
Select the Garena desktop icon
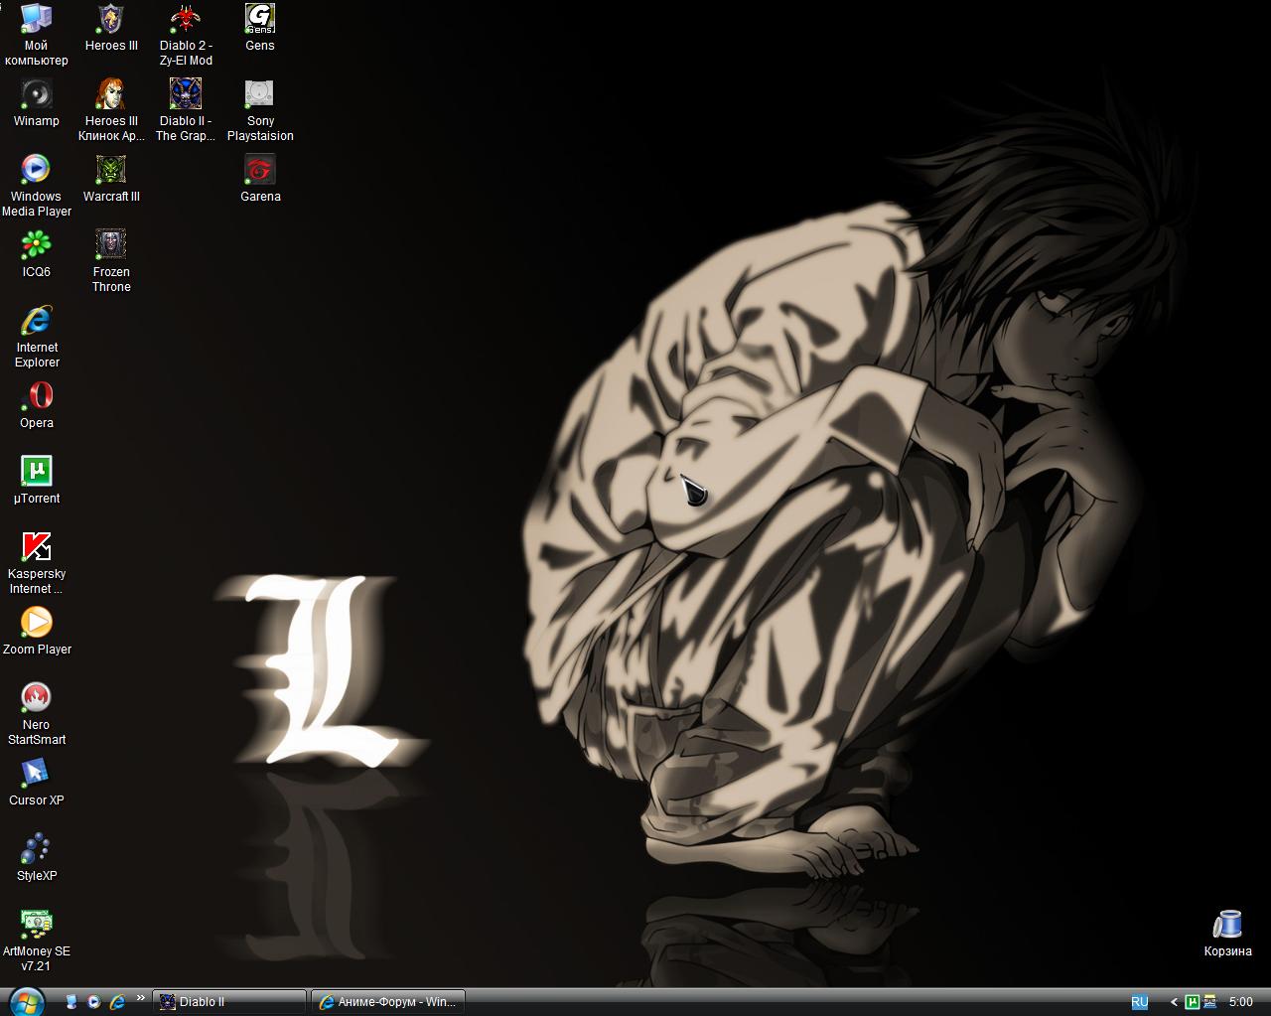pyautogui.click(x=260, y=171)
